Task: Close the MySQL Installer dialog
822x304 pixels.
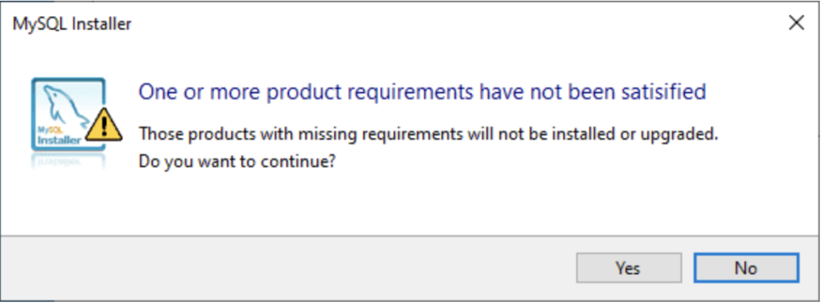Action: tap(796, 24)
